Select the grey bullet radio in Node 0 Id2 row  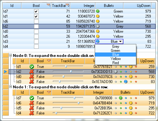(x=116, y=72)
